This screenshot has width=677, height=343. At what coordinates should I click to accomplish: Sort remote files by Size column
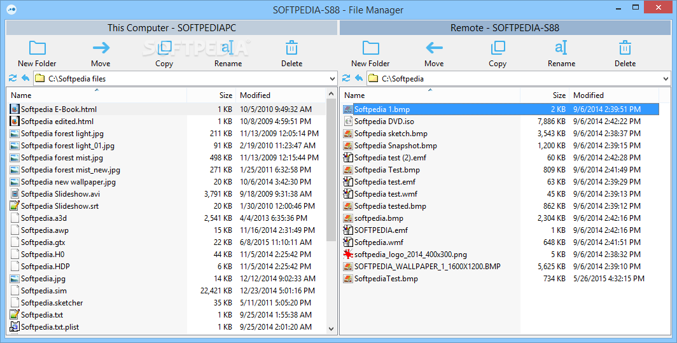click(x=545, y=95)
